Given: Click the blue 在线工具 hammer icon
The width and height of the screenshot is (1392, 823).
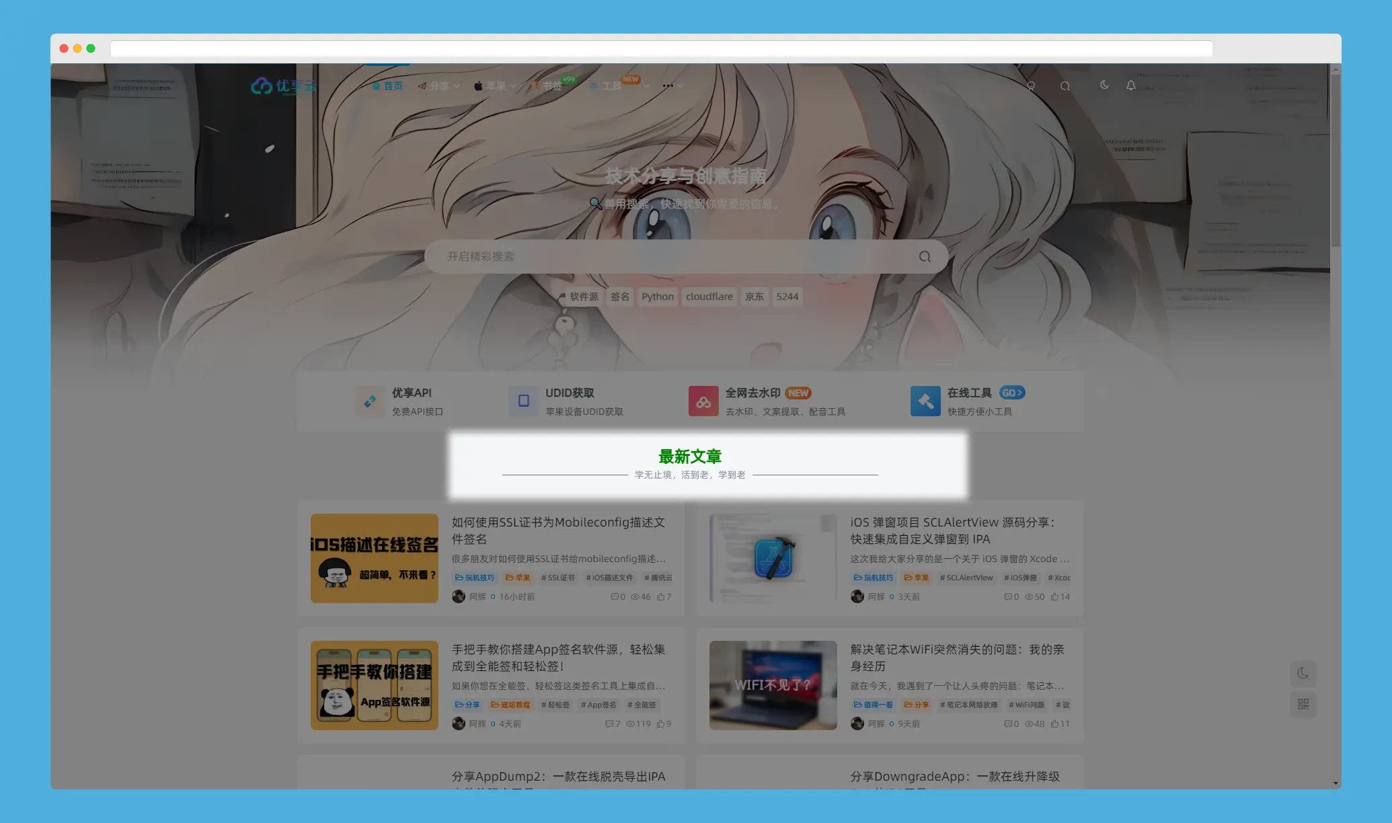Looking at the screenshot, I should [x=925, y=401].
